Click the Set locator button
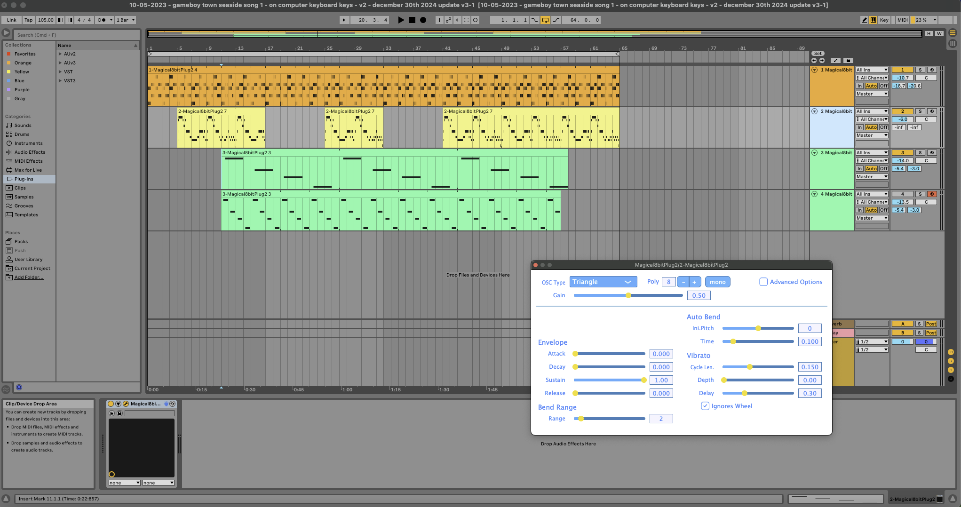 (x=818, y=54)
